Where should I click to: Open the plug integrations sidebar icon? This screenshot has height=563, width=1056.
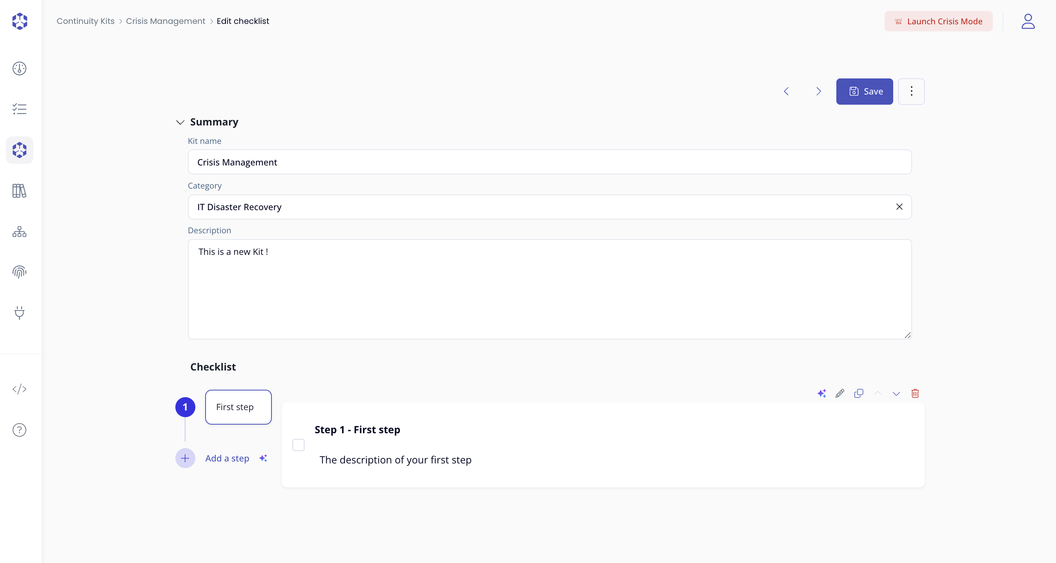[19, 312]
